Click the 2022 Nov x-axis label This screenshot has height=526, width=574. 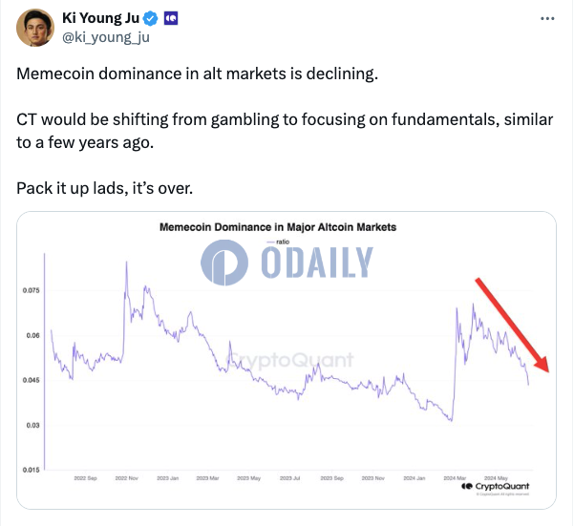[127, 478]
